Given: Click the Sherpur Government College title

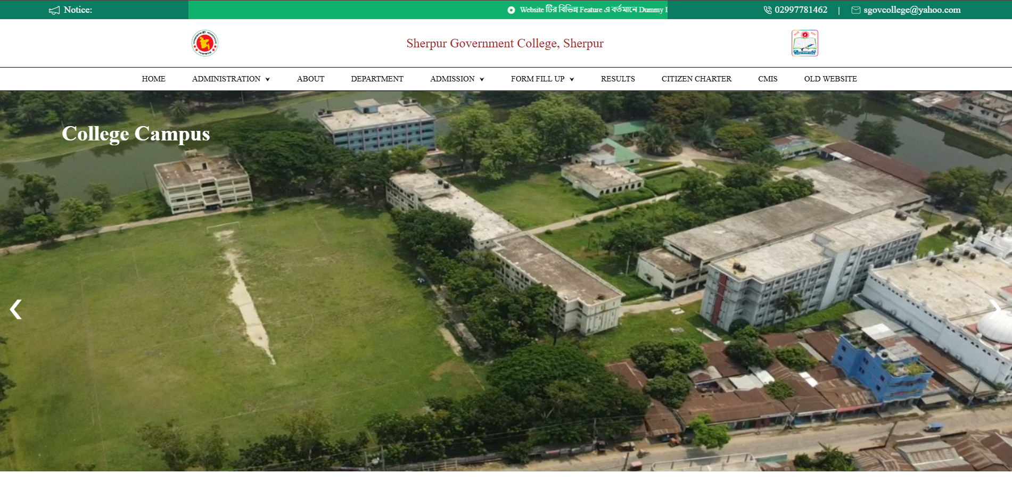Looking at the screenshot, I should (505, 43).
